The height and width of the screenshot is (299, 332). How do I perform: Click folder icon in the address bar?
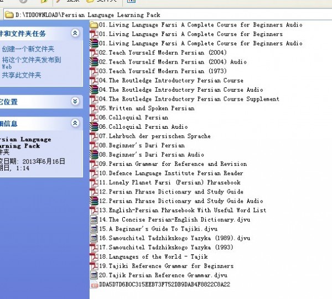(9, 15)
